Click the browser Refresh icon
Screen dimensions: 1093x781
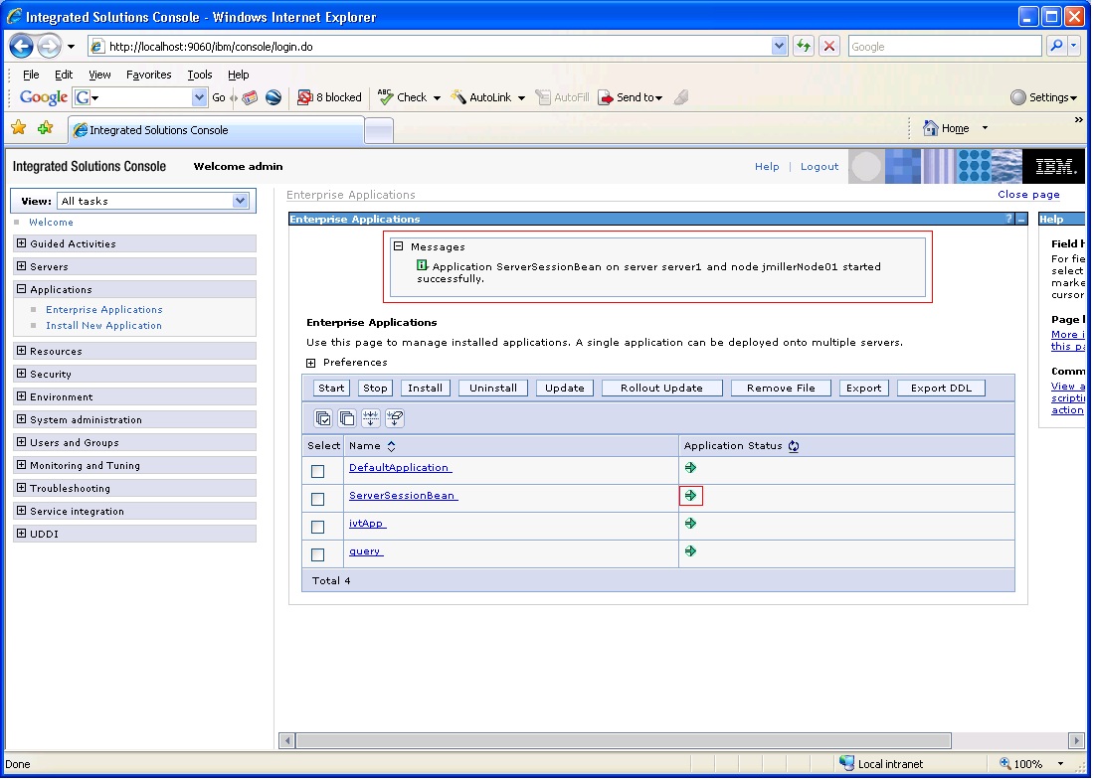click(804, 47)
